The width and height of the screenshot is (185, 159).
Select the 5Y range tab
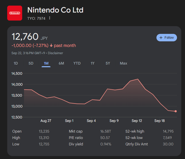(x=108, y=63)
